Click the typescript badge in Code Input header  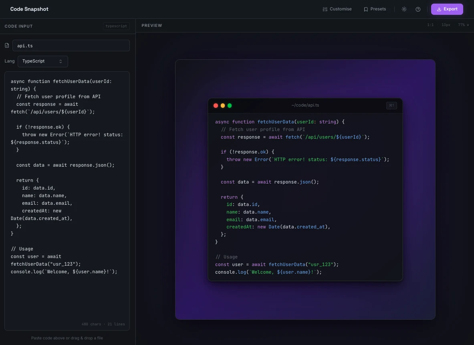116,26
